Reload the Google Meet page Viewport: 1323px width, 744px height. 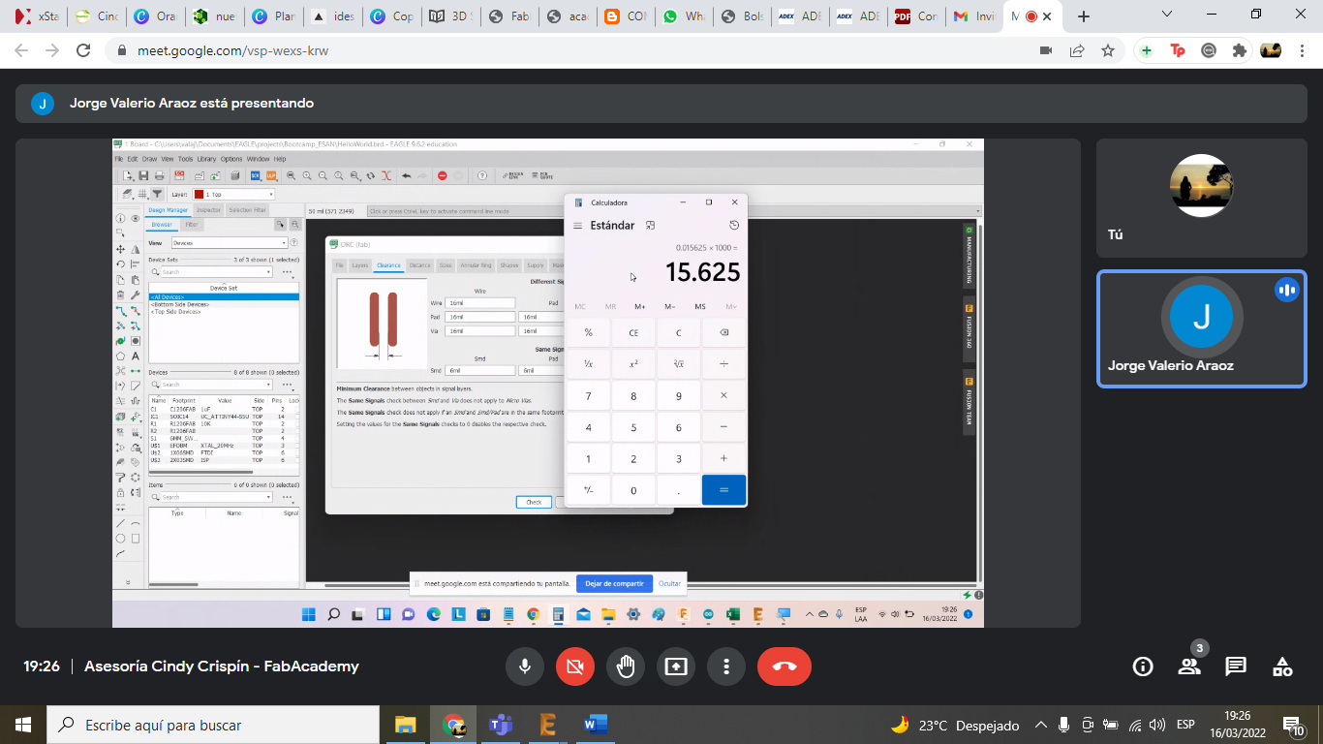(83, 50)
